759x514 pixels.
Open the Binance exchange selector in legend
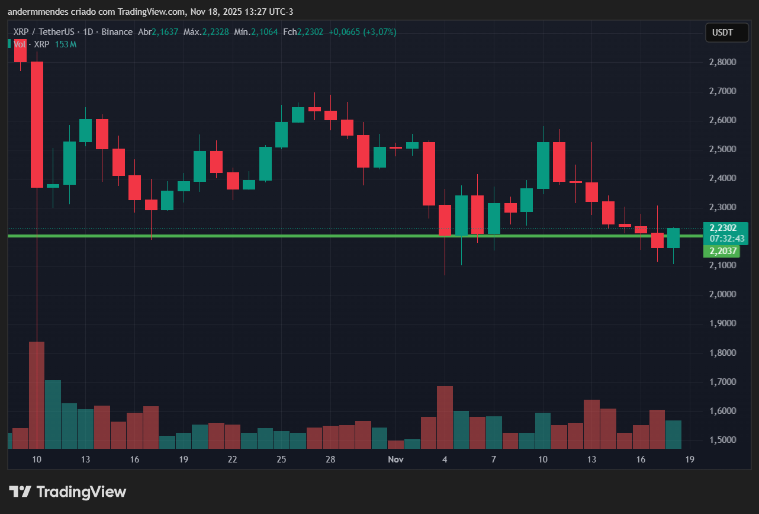(x=117, y=33)
